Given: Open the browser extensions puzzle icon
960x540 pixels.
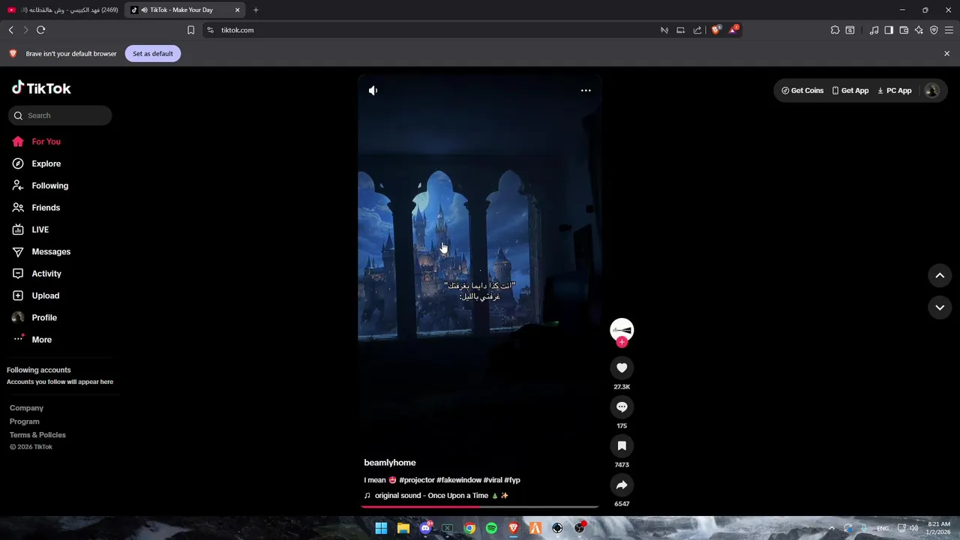Looking at the screenshot, I should click(835, 30).
